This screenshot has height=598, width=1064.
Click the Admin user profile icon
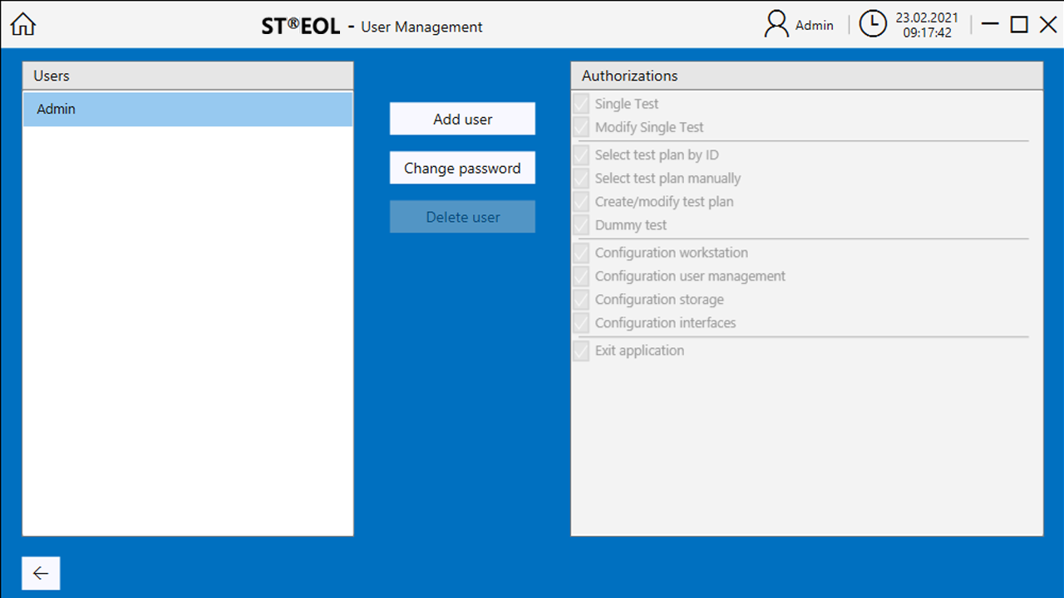(x=776, y=25)
